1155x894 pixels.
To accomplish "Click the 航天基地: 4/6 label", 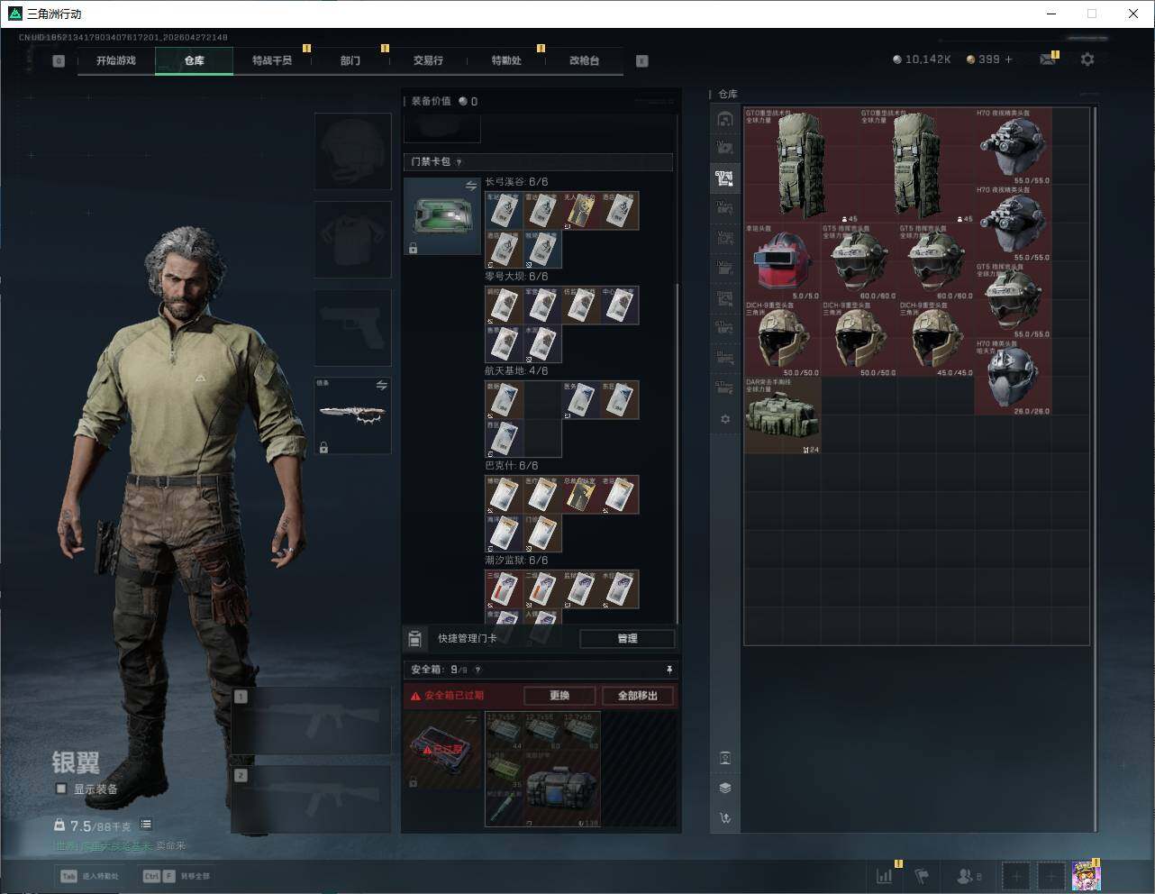I will [x=516, y=371].
